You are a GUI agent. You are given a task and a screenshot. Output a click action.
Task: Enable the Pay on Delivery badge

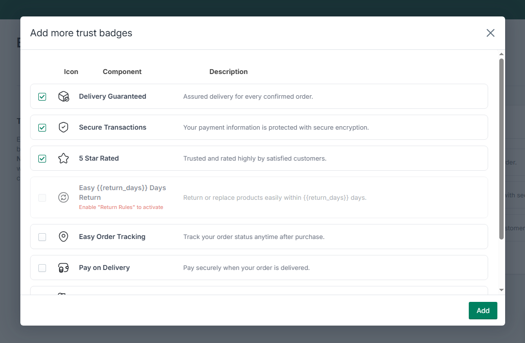click(42, 268)
